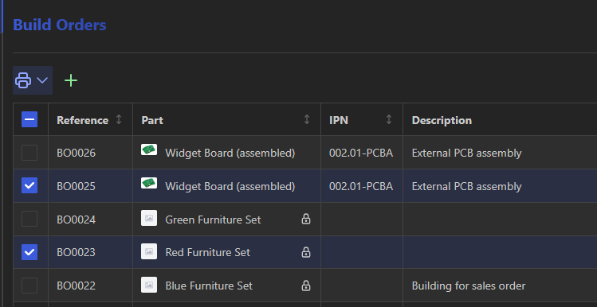
Task: Sort by the IPN column arrows
Action: [389, 119]
